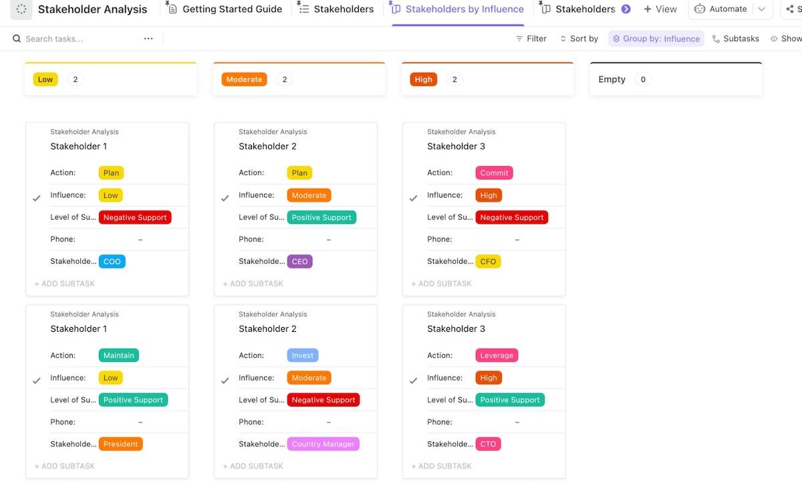
Task: Expand the Automate dropdown arrow
Action: pos(761,9)
